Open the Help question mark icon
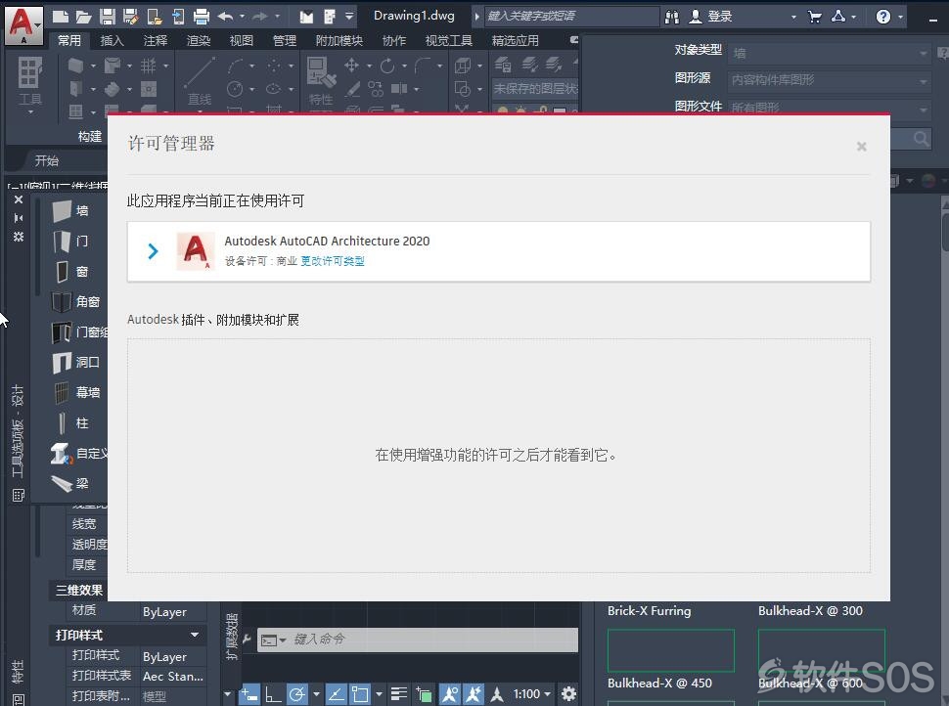 [x=883, y=17]
